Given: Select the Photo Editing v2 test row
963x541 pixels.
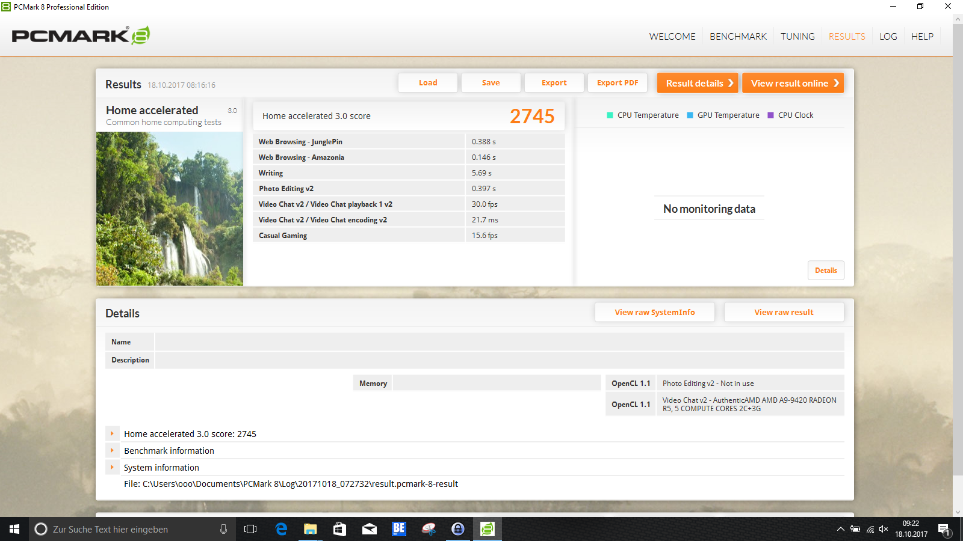Looking at the screenshot, I should pyautogui.click(x=409, y=189).
